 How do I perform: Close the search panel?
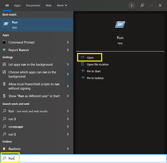[160, 5]
